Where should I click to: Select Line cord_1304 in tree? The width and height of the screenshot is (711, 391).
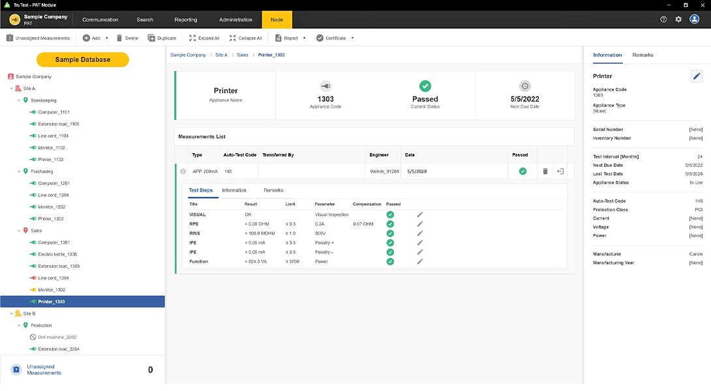click(x=53, y=278)
